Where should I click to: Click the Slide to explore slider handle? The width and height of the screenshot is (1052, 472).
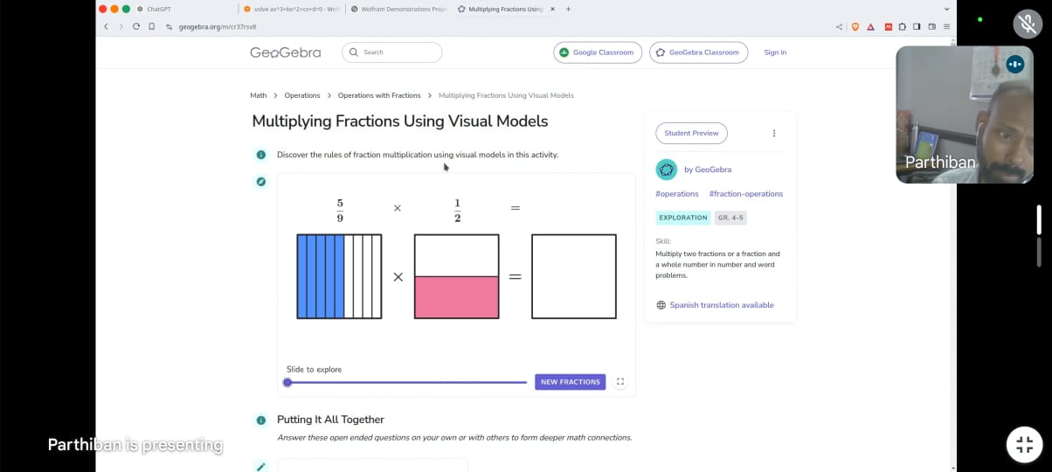click(287, 382)
